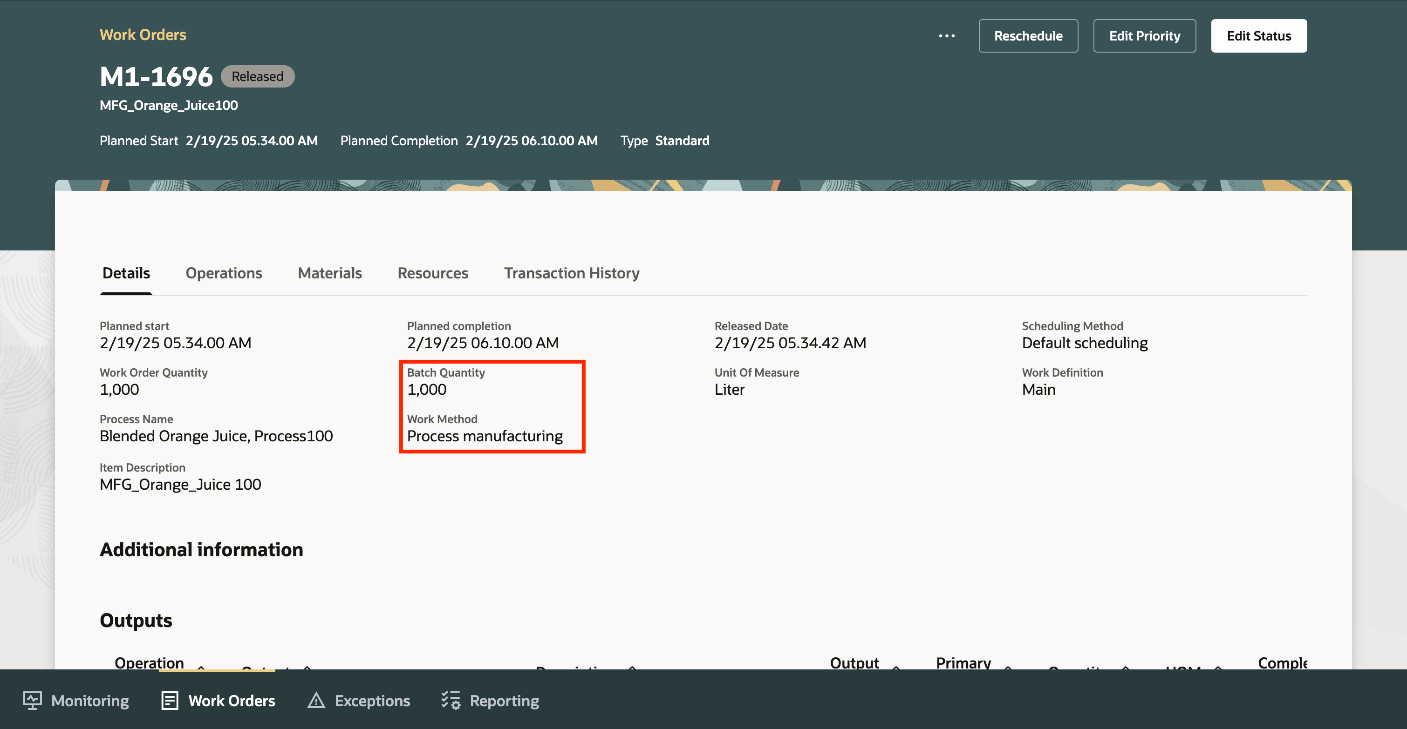Switch to the Resources tab
Screen dimensions: 1407x729
coord(433,273)
